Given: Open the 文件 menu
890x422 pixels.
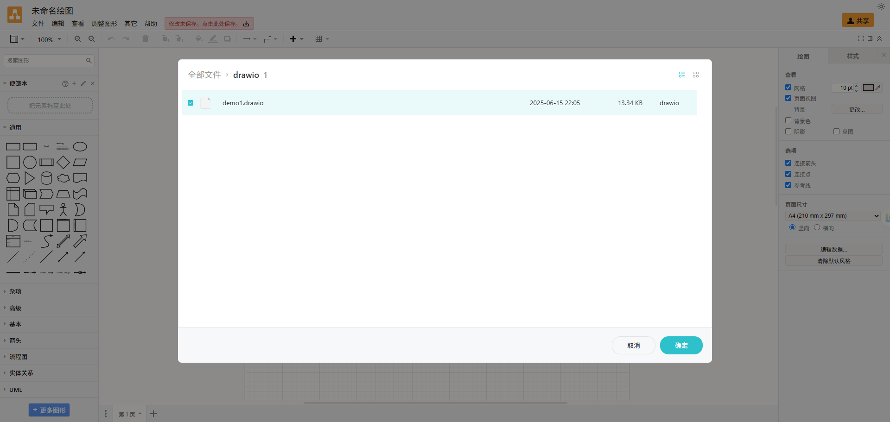Looking at the screenshot, I should [38, 24].
